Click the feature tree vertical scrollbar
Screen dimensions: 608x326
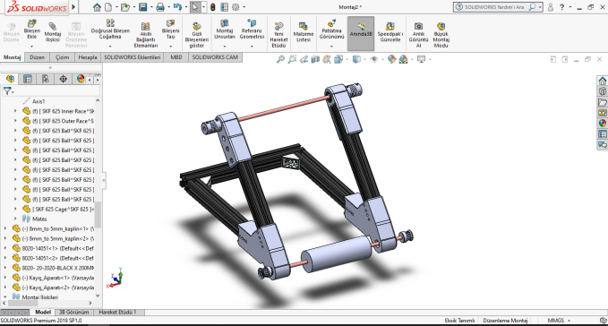point(98,214)
